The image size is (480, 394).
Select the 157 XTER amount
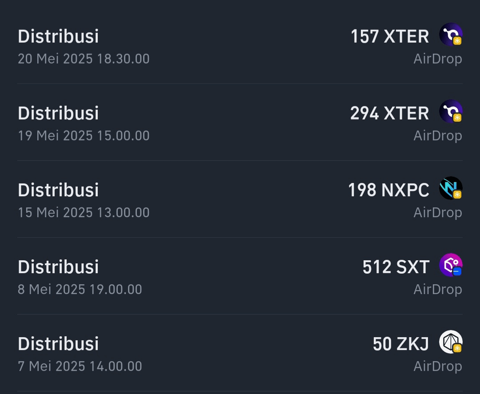pyautogui.click(x=390, y=36)
